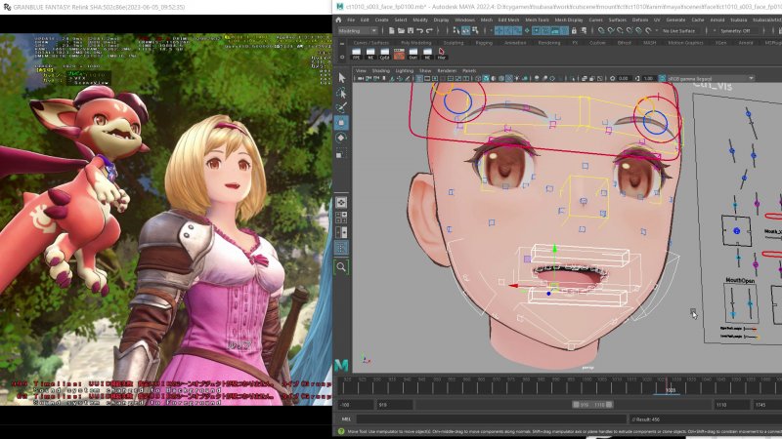The image size is (782, 439).
Task: Choose the Lasso select tool
Action: pyautogui.click(x=341, y=93)
